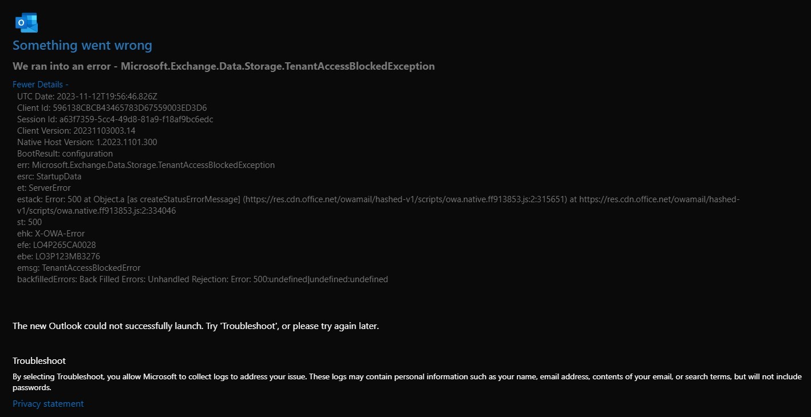This screenshot has height=417, width=811.
Task: Click the Outlook logo icon
Action: [x=26, y=22]
